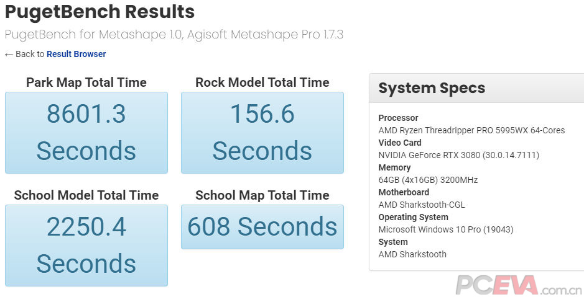584x297 pixels.
Task: Click the 608 Seconds result tile
Action: click(x=262, y=227)
